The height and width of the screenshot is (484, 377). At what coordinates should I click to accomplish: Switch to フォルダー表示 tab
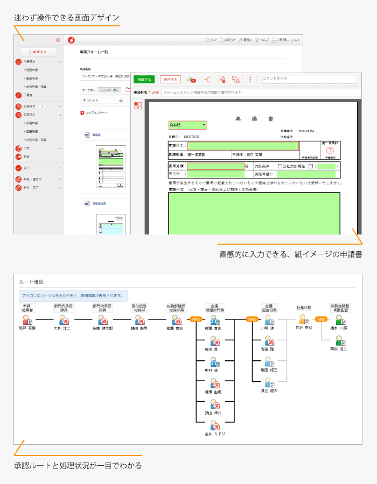point(109,90)
